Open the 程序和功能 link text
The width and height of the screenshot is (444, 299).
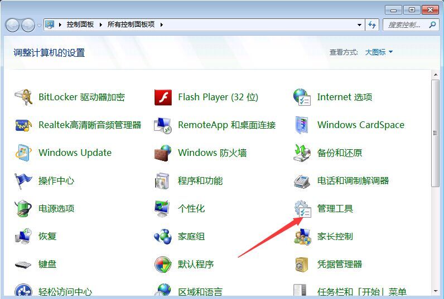click(200, 180)
